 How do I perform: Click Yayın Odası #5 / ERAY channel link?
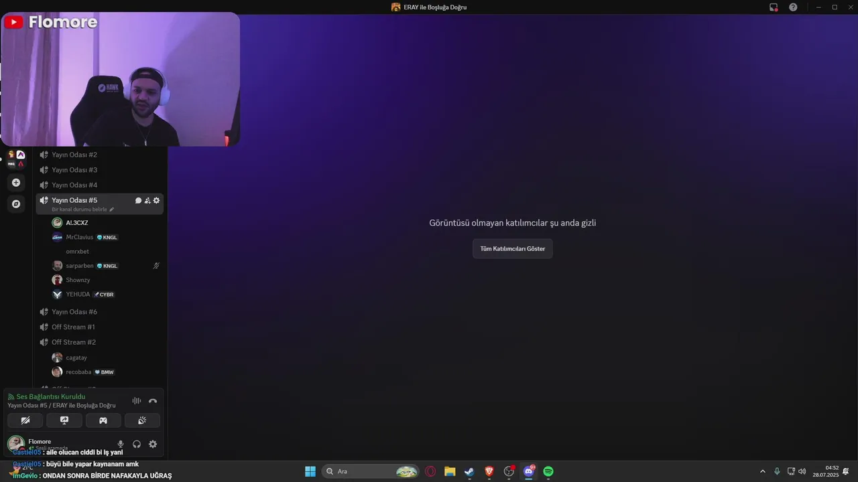tap(62, 406)
